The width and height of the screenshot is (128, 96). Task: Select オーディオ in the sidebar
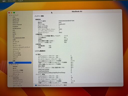[16, 42]
